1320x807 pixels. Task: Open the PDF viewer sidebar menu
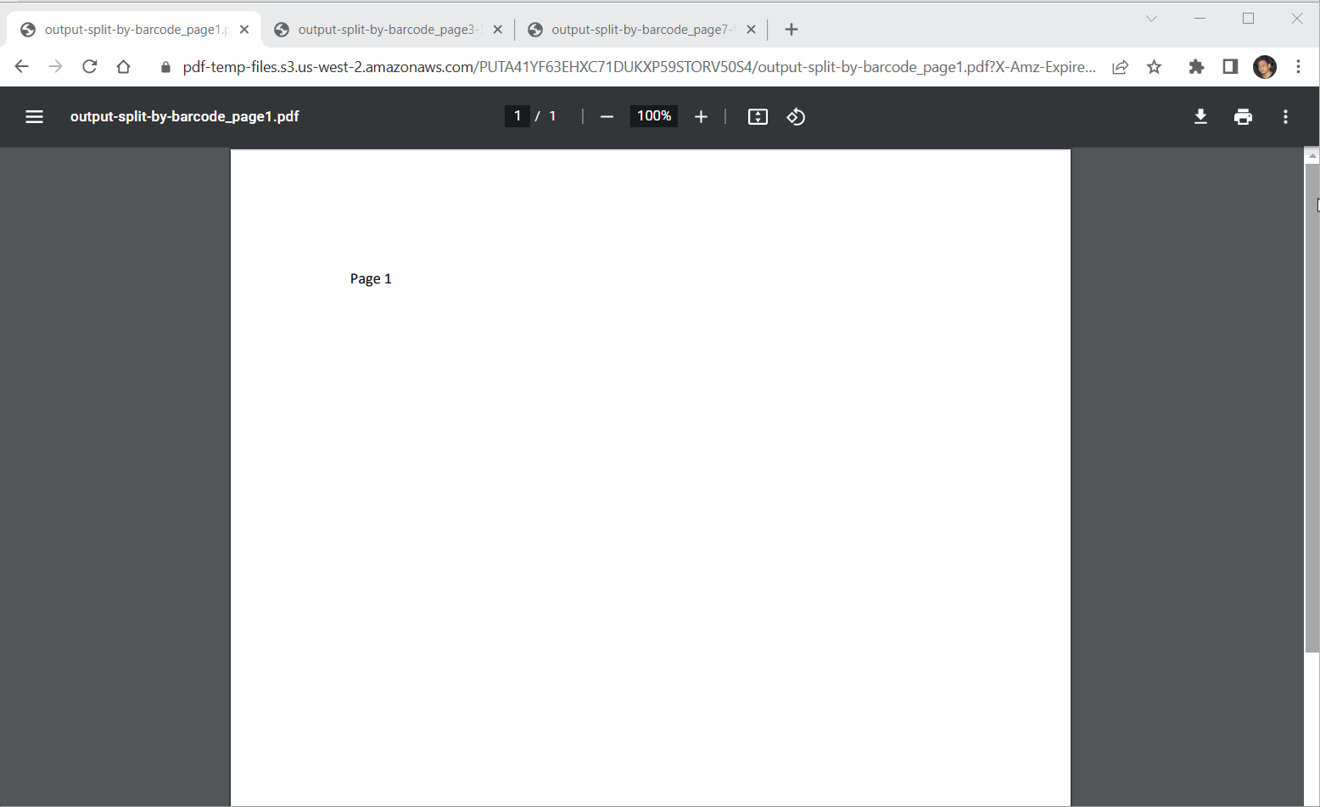tap(34, 117)
